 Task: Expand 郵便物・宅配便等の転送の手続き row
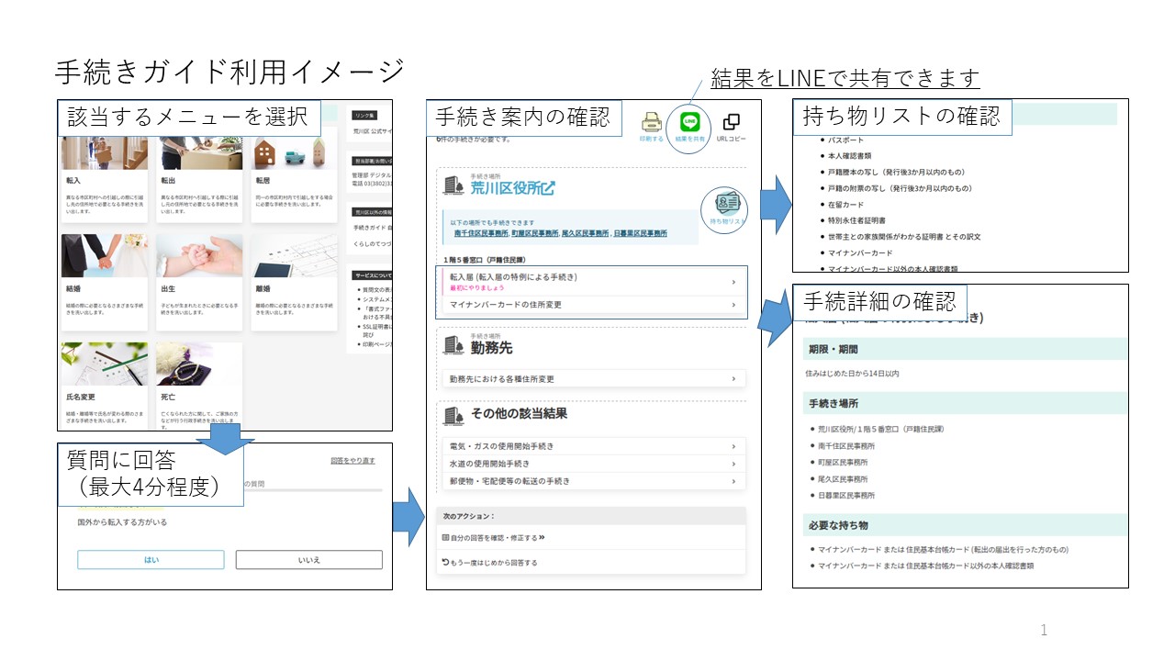pyautogui.click(x=592, y=481)
